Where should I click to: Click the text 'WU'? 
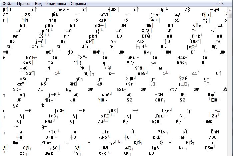[x=151, y=153]
